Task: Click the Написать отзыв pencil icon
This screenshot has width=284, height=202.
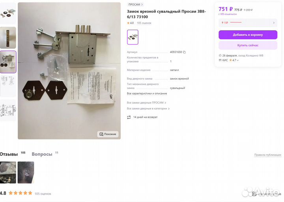Action: 254,194
